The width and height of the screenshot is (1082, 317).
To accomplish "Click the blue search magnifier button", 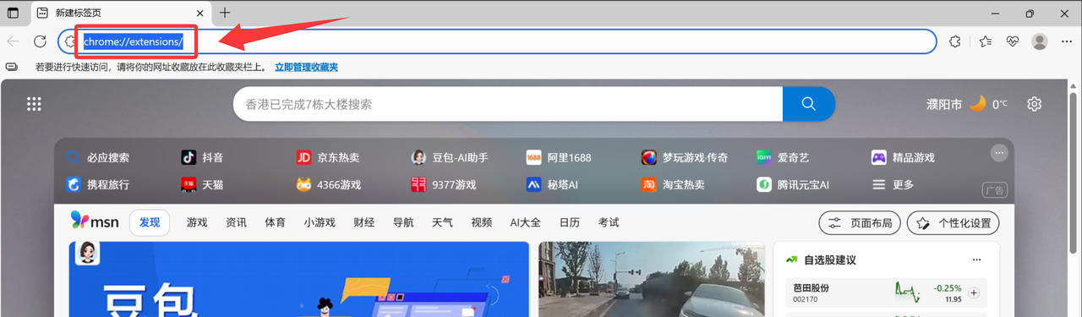I will point(809,104).
